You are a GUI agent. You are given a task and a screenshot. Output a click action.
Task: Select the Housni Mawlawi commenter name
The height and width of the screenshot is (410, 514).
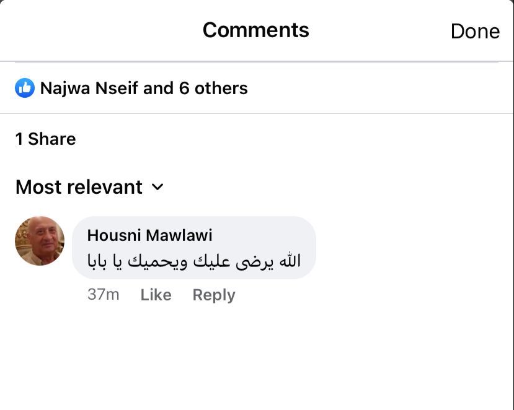click(x=150, y=235)
